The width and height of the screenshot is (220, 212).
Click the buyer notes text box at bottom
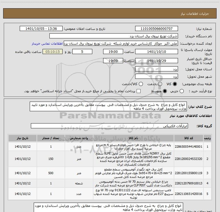[109, 207]
